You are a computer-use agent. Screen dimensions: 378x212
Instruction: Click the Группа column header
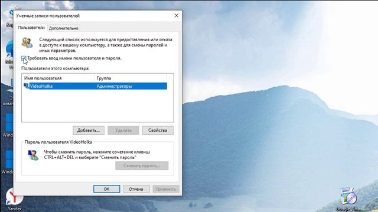[131, 78]
